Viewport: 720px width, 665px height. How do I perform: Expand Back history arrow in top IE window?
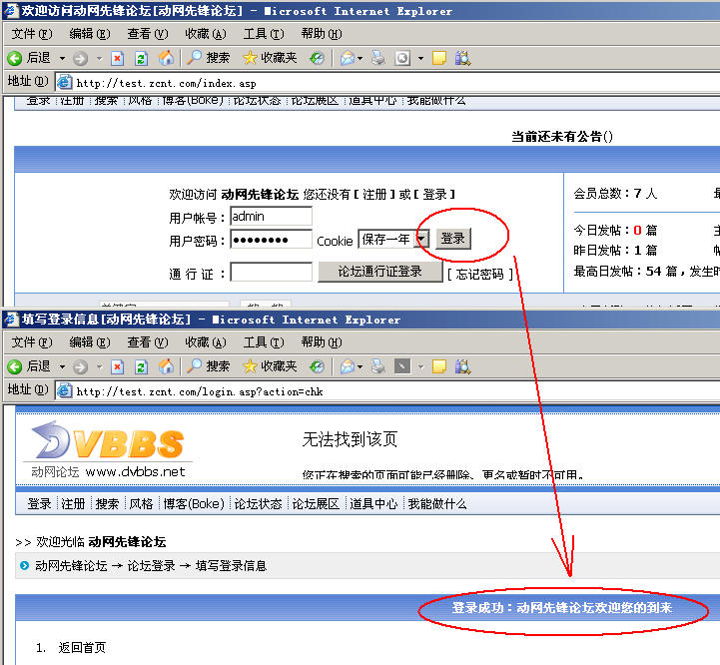tap(63, 59)
